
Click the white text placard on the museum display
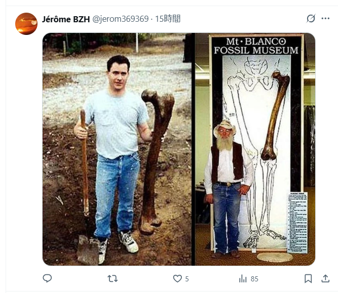click(297, 222)
